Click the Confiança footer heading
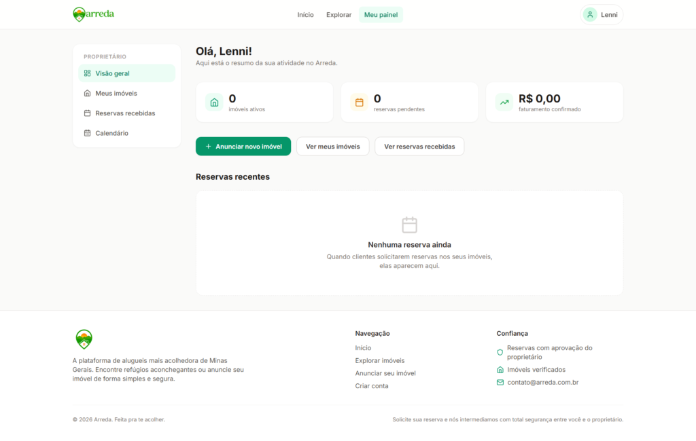The width and height of the screenshot is (696, 441). point(512,333)
